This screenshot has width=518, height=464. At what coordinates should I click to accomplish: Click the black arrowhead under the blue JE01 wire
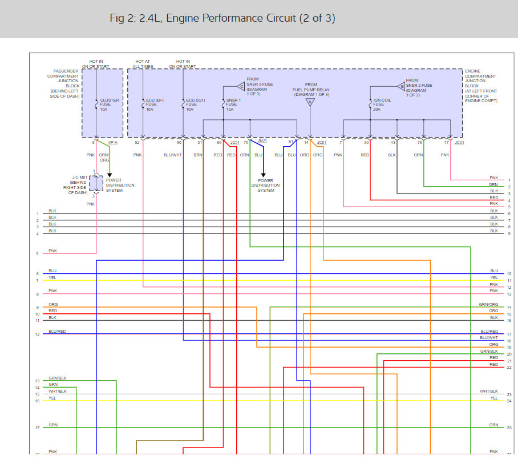(264, 175)
